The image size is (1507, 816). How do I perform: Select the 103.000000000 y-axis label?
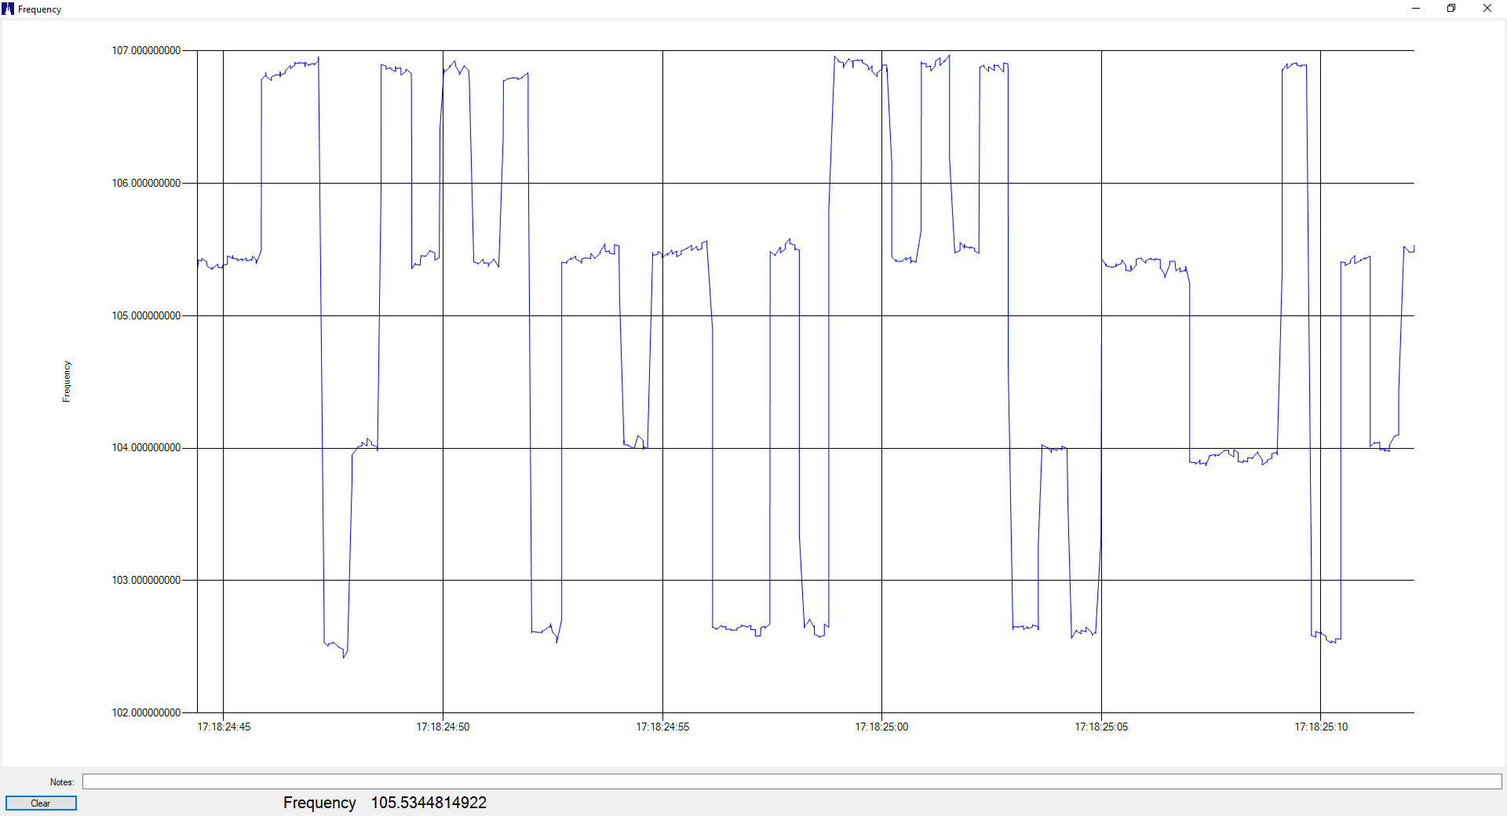146,580
